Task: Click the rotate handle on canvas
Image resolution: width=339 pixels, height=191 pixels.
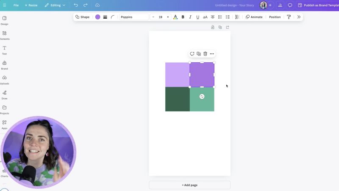Action: 202,97
